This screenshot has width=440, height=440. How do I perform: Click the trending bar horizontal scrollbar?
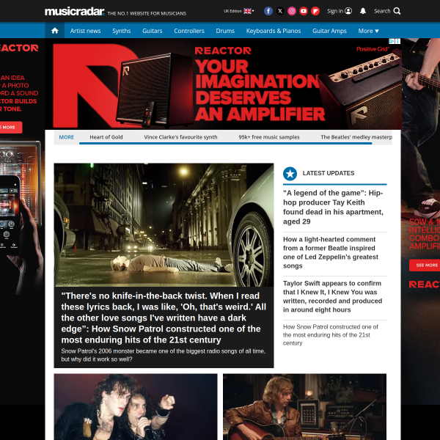tap(226, 144)
